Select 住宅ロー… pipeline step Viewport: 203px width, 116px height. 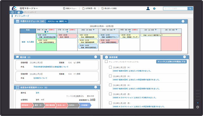pos(73,105)
